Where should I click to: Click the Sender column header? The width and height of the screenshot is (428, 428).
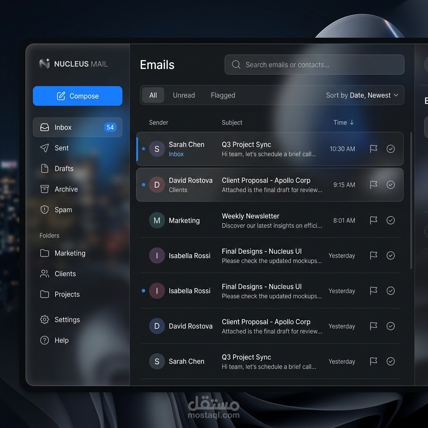coord(158,122)
